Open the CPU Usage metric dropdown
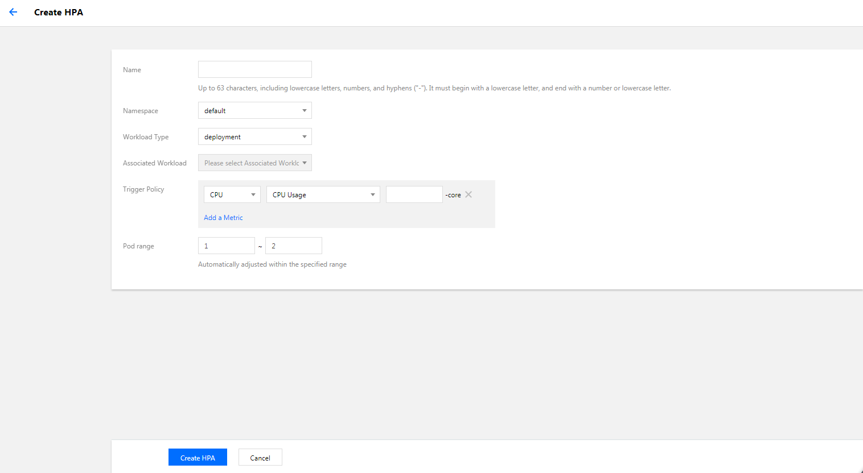 (323, 194)
